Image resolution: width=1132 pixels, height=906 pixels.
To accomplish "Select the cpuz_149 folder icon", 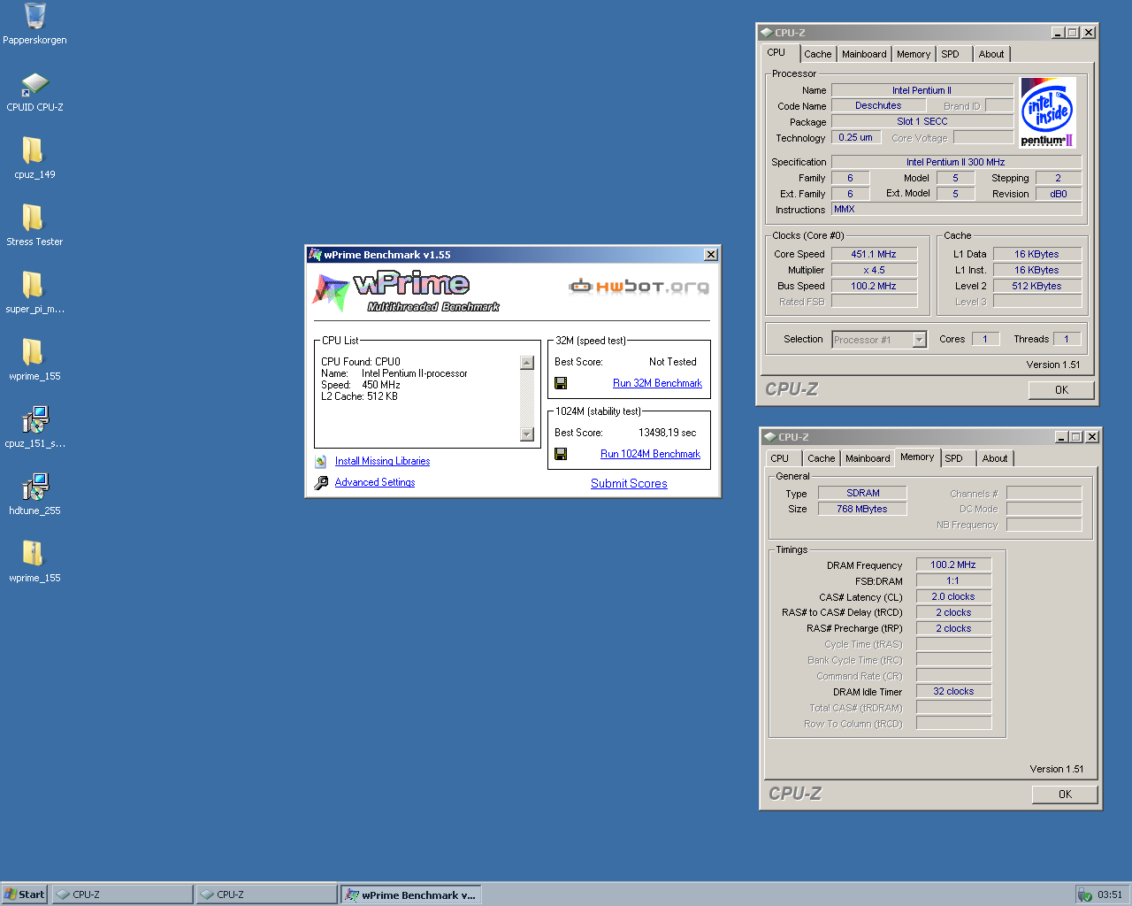I will click(x=33, y=150).
